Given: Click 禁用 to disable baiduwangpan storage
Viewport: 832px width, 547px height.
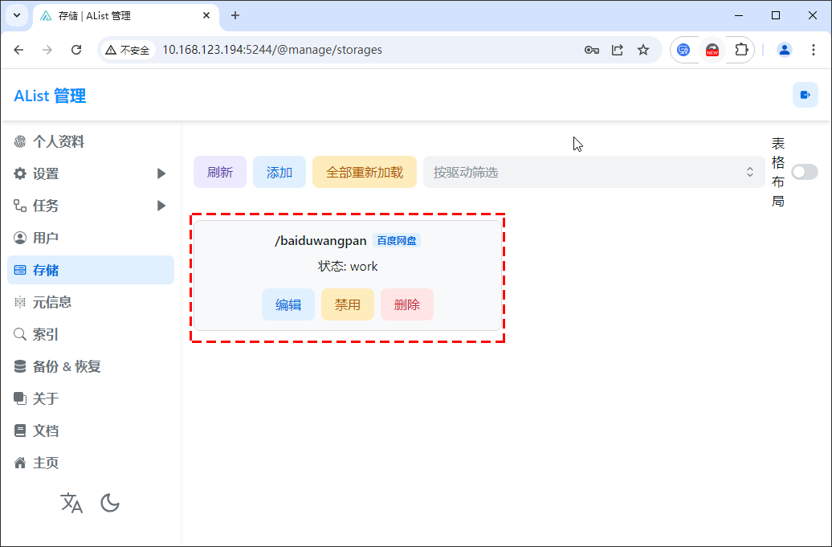Looking at the screenshot, I should (x=348, y=304).
